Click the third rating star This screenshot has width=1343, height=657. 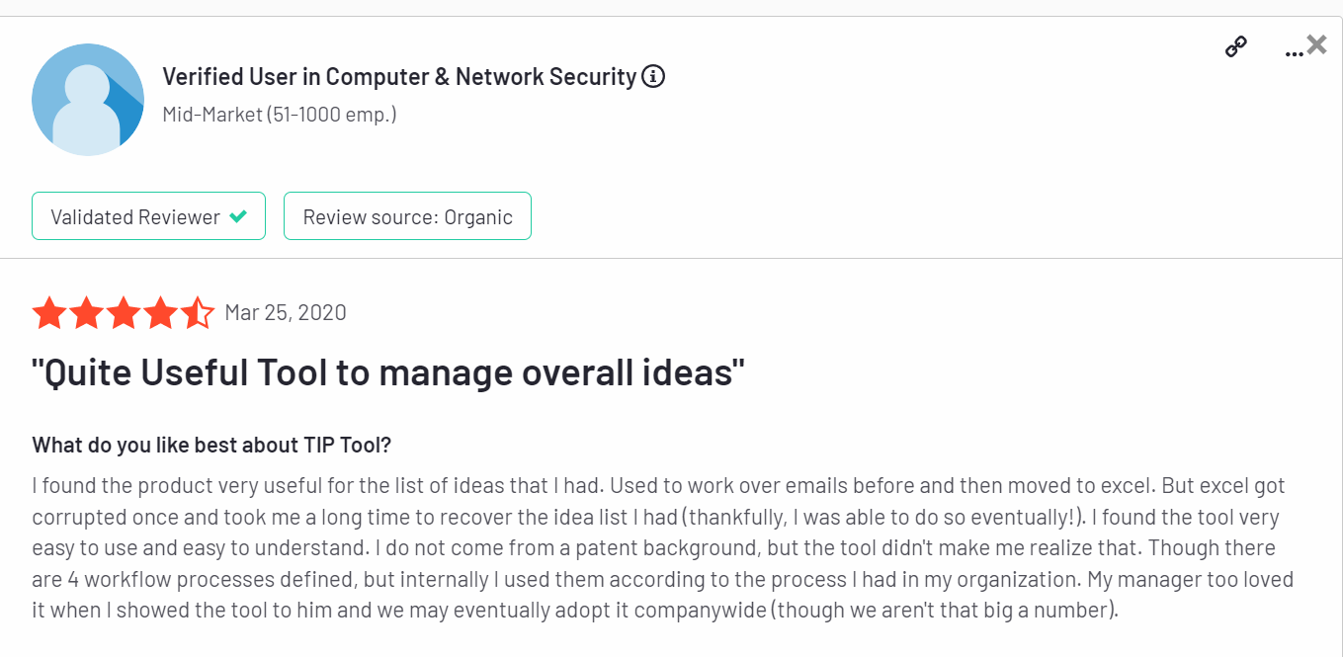pyautogui.click(x=124, y=314)
